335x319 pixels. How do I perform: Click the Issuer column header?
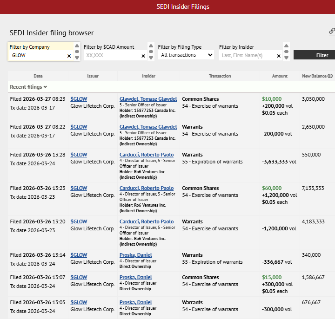[x=93, y=76]
